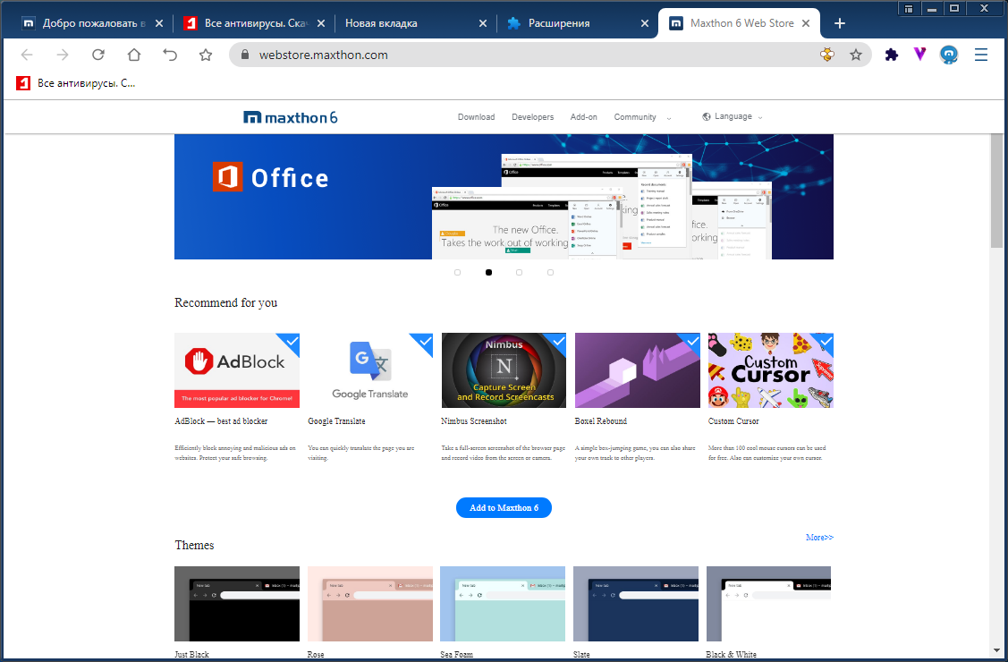Toggle Google Translate selection checkmark

pos(425,341)
